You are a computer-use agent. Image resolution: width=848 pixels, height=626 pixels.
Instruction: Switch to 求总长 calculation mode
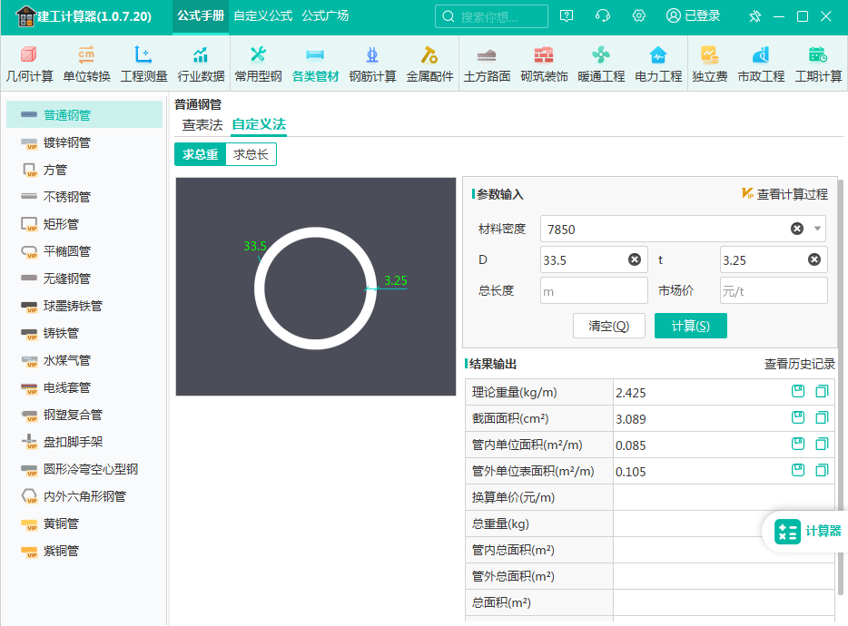pyautogui.click(x=251, y=154)
